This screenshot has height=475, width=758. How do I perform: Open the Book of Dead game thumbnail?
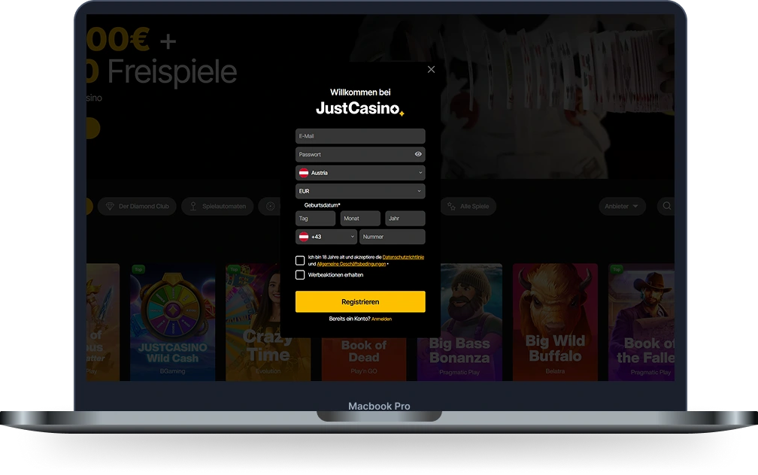point(364,359)
